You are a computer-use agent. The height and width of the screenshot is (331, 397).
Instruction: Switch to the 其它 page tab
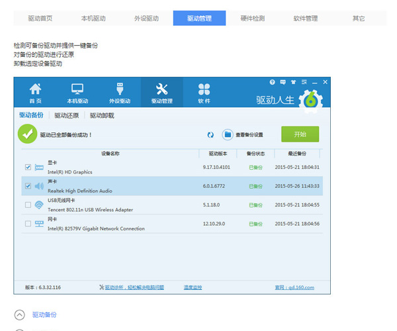[359, 19]
